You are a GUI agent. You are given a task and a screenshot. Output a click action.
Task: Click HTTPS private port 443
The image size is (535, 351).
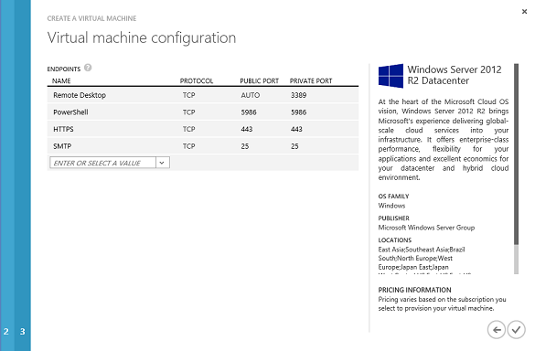pos(296,129)
